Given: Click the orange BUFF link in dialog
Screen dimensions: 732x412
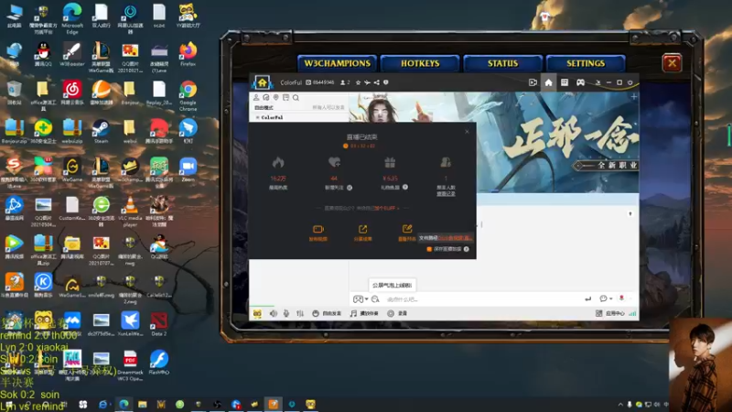Looking at the screenshot, I should 386,209.
